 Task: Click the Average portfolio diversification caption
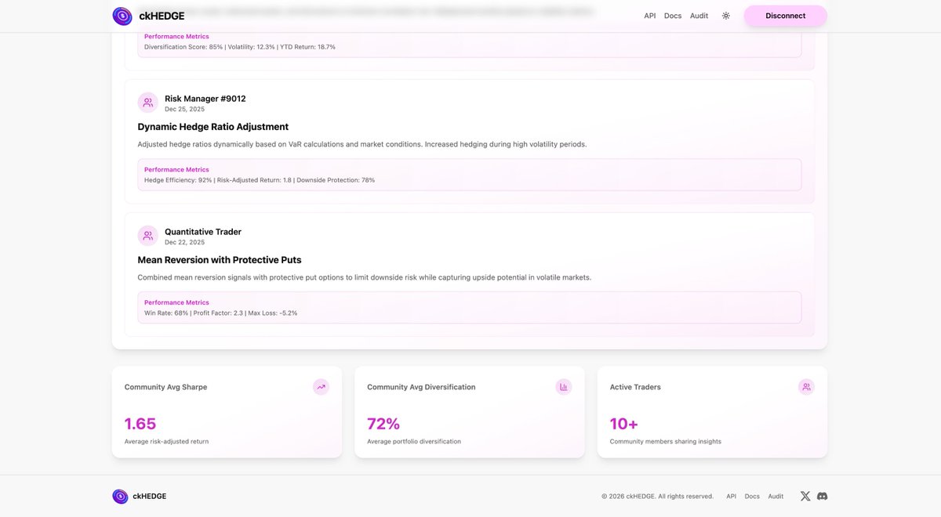[414, 442]
